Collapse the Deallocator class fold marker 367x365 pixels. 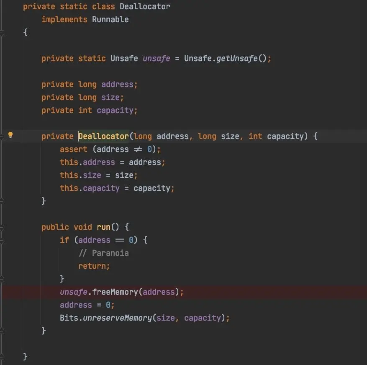pos(2,33)
